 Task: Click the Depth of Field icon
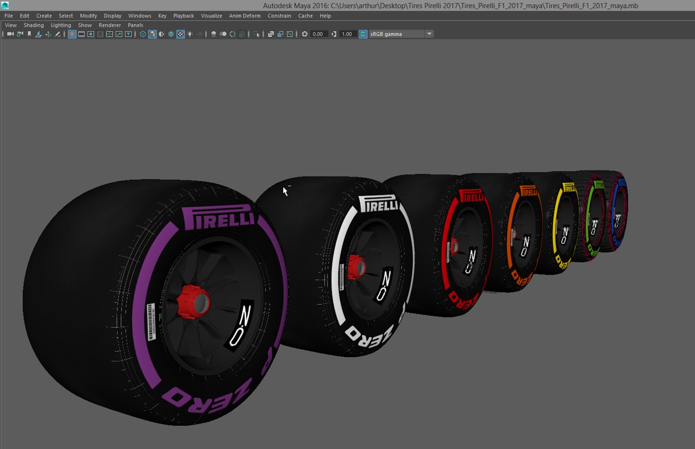click(x=242, y=34)
